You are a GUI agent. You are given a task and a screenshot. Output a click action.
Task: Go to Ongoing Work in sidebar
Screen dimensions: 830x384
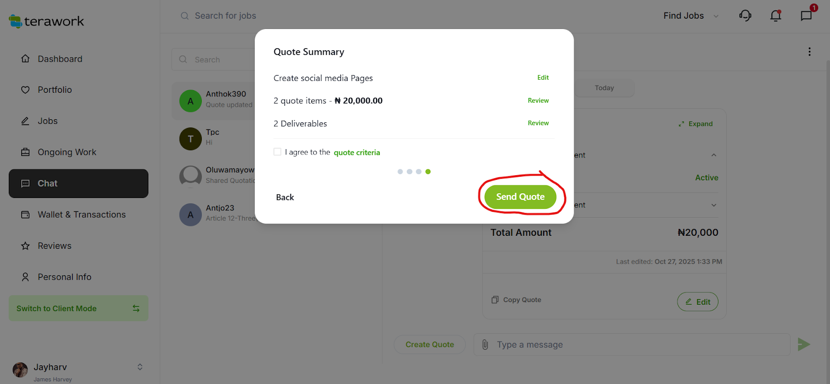tap(67, 152)
